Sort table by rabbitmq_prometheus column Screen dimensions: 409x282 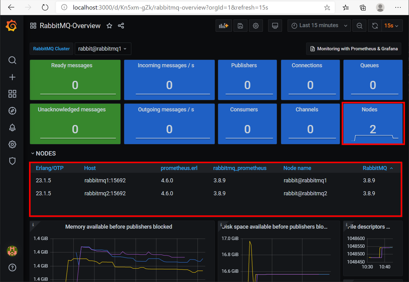[240, 168]
